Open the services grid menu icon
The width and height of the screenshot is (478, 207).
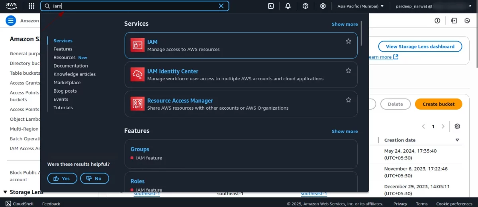pyautogui.click(x=31, y=6)
